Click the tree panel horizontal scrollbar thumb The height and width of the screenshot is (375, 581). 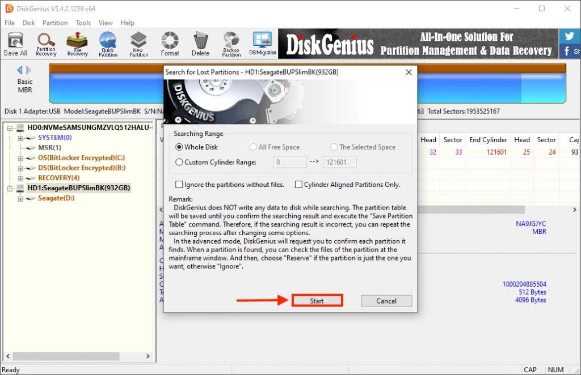point(66,356)
